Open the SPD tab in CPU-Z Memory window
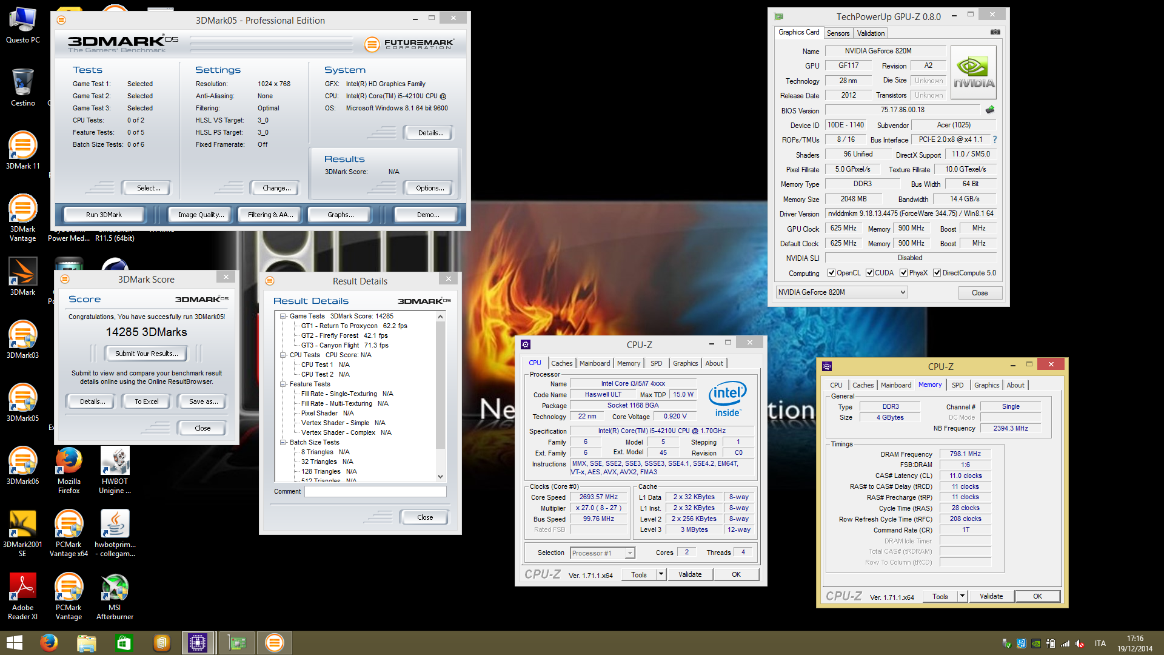 point(957,385)
